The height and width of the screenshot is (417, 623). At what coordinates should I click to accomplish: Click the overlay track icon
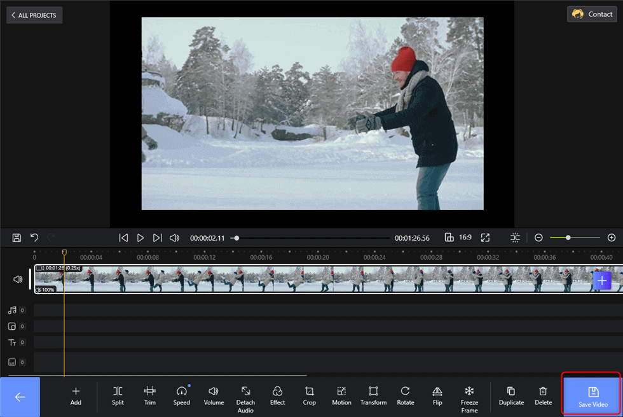pyautogui.click(x=12, y=326)
